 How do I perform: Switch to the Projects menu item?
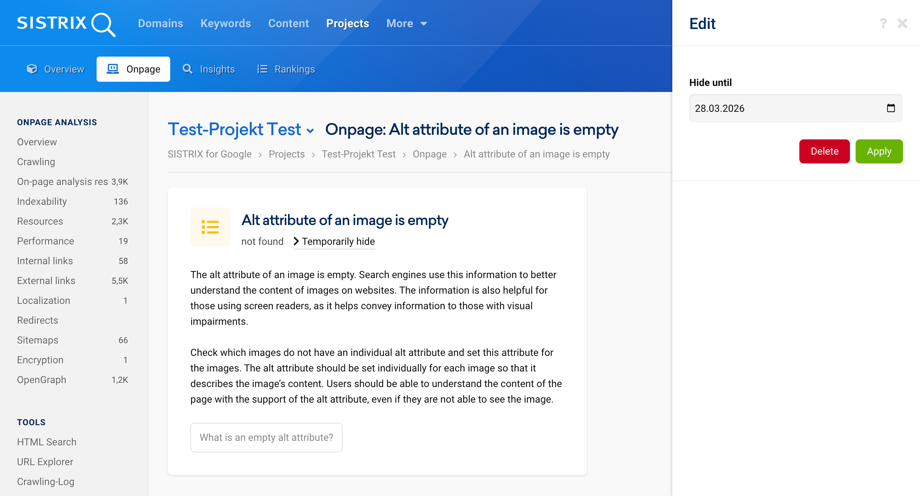[347, 23]
